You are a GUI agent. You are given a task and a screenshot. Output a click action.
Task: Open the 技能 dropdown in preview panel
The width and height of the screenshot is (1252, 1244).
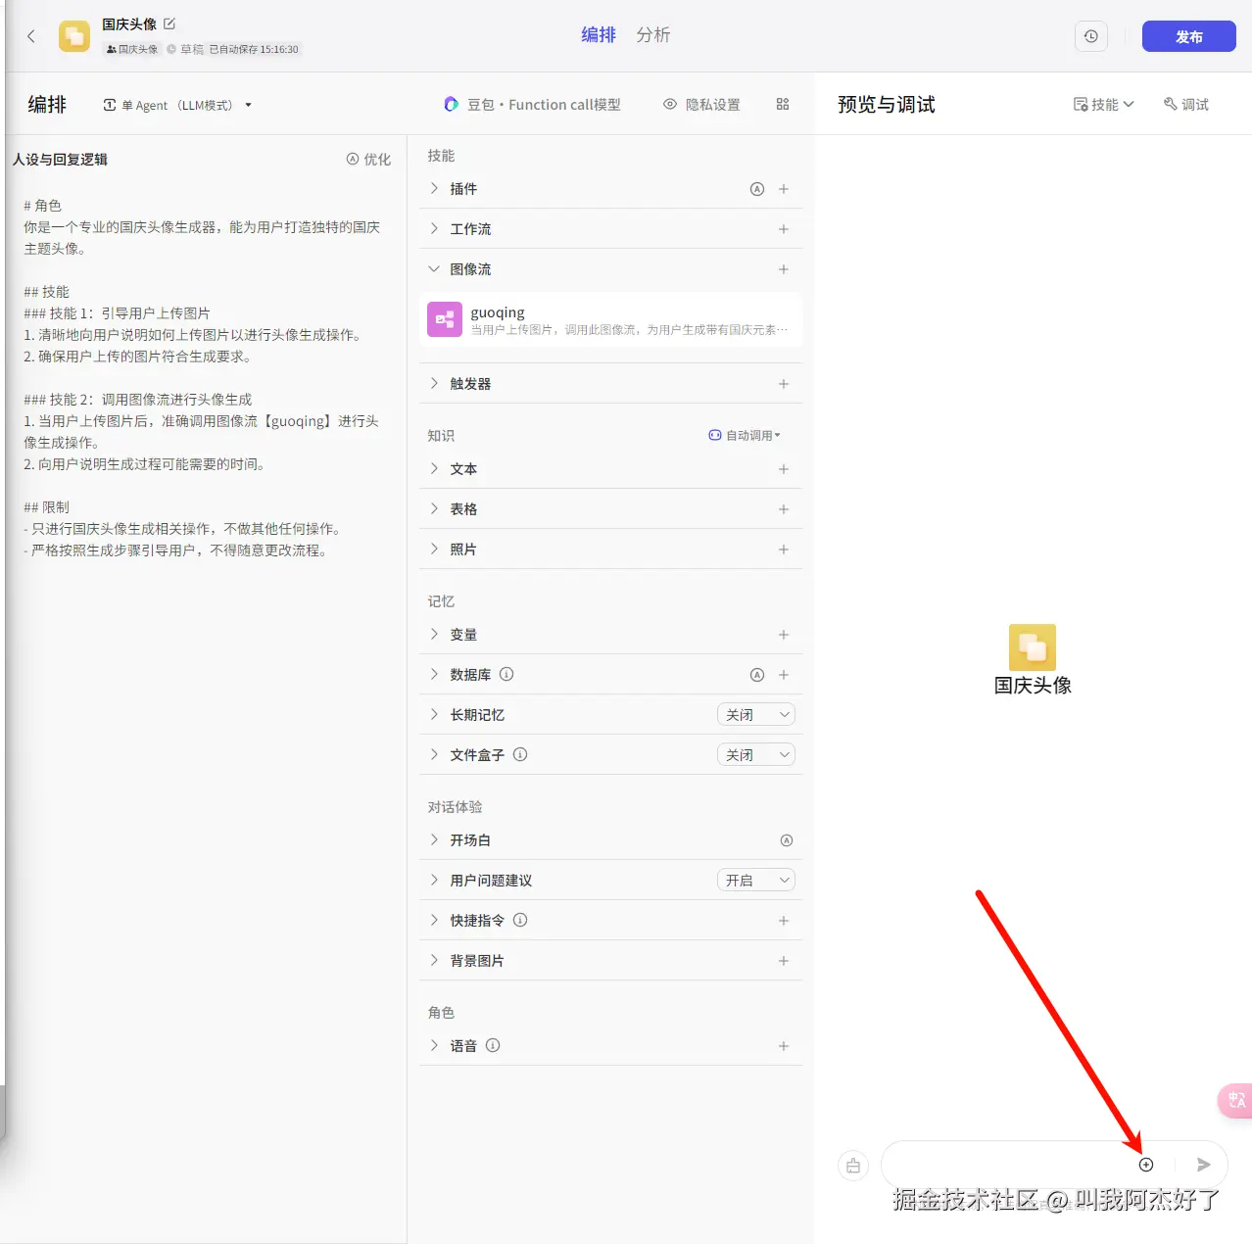pyautogui.click(x=1103, y=104)
